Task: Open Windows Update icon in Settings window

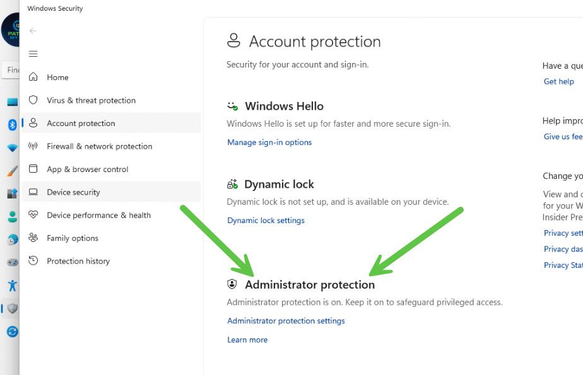Action: 12,332
